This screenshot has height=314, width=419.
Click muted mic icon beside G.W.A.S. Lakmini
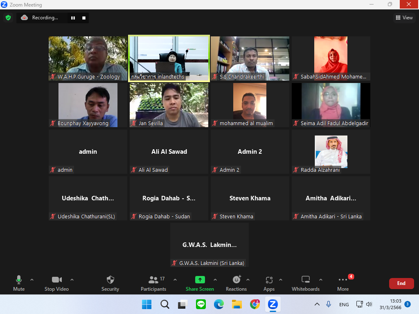[174, 263]
